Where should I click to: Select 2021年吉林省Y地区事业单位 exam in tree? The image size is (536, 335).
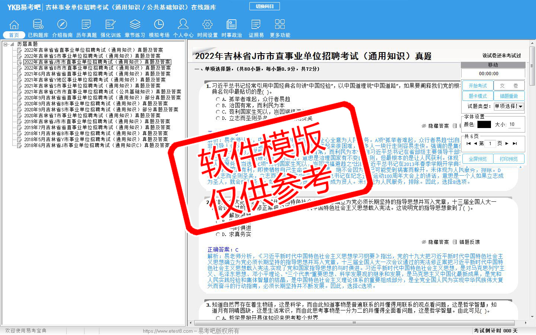95,80
